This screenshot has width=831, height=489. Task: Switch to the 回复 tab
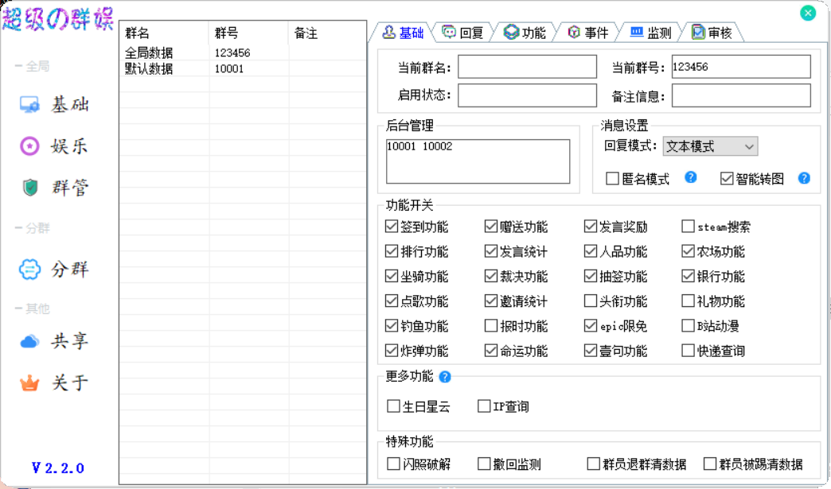point(462,33)
